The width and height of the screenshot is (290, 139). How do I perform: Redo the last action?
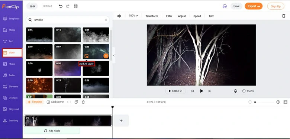pyautogui.click(x=68, y=6)
